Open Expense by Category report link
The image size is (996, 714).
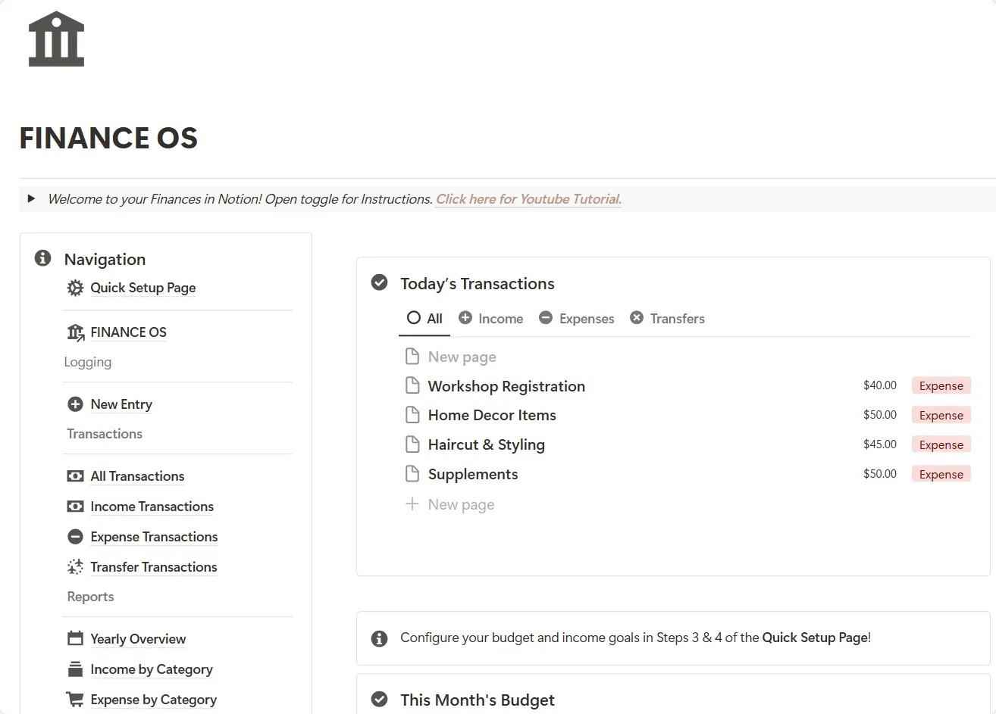153,700
